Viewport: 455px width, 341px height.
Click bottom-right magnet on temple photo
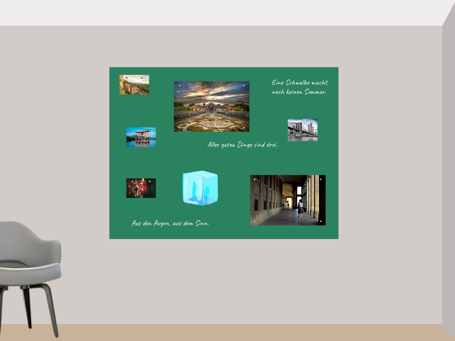pos(244,128)
